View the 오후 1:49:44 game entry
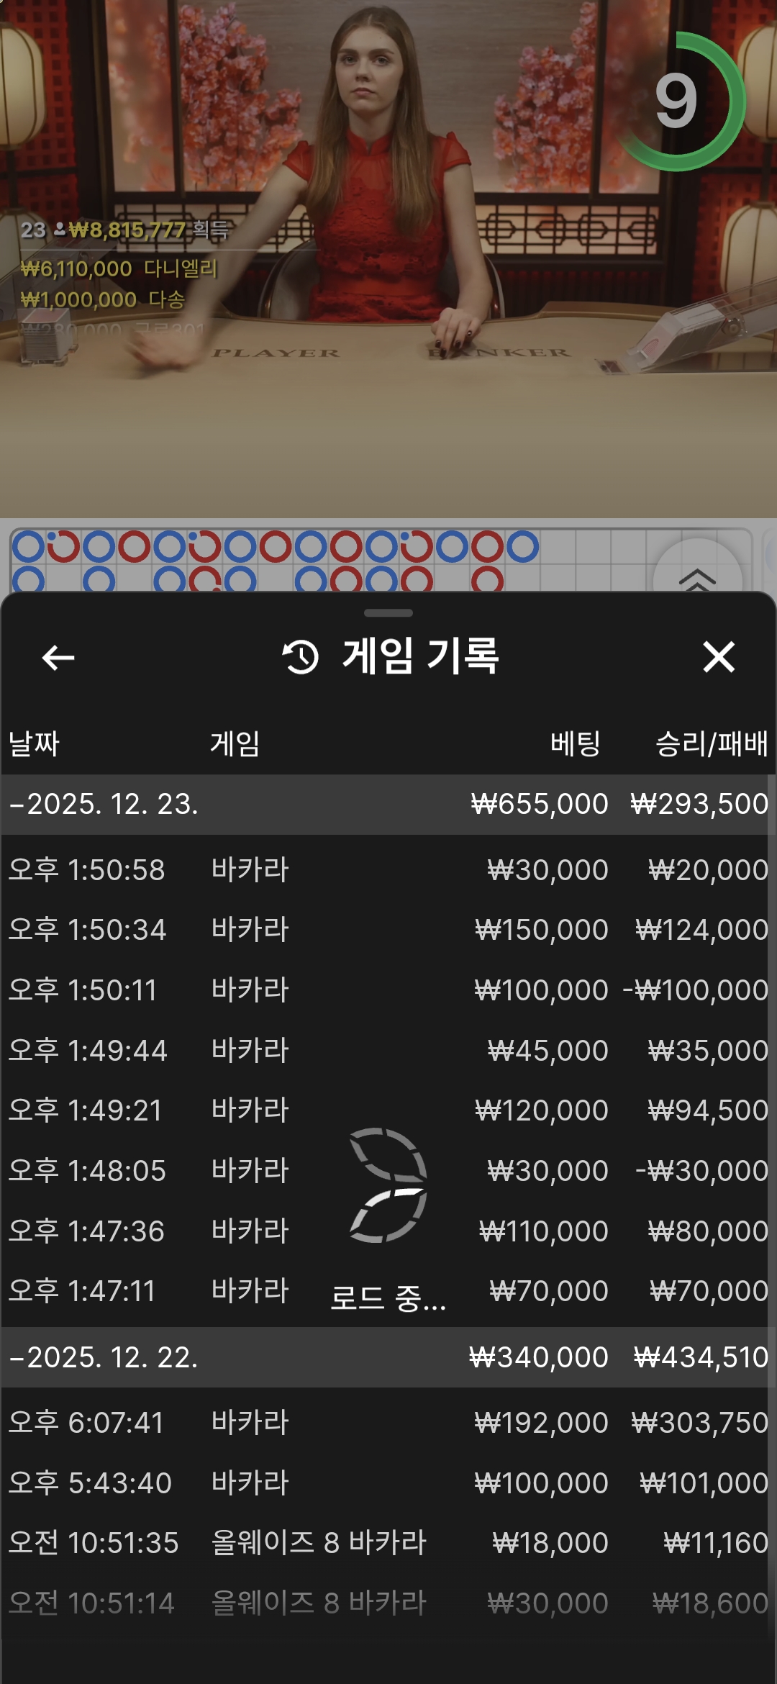This screenshot has width=777, height=1684. 388,1051
